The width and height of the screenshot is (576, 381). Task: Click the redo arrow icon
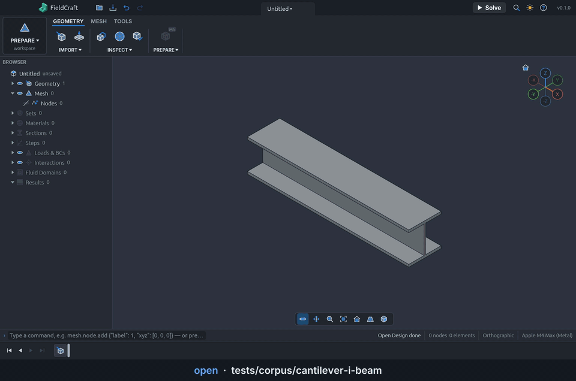[140, 8]
